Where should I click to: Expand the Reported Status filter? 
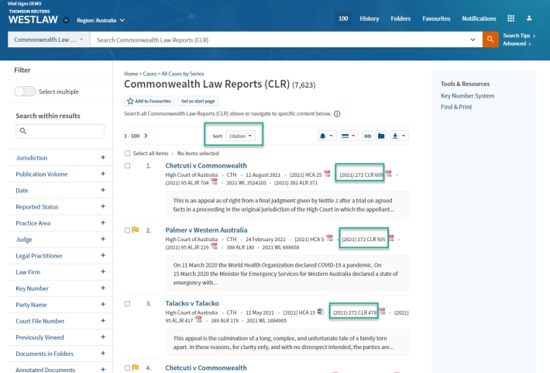[x=103, y=206]
